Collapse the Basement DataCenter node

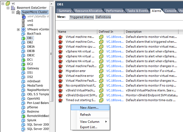click(8, 8)
